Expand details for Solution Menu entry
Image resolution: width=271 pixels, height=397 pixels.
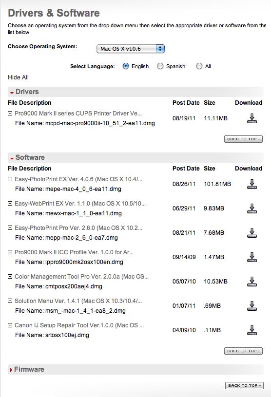10,301
